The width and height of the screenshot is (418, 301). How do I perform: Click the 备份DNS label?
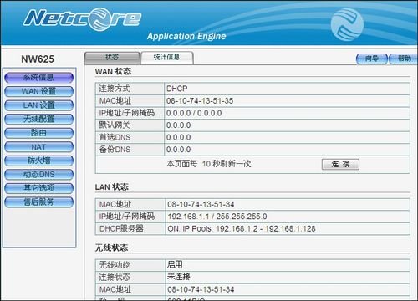click(x=115, y=150)
